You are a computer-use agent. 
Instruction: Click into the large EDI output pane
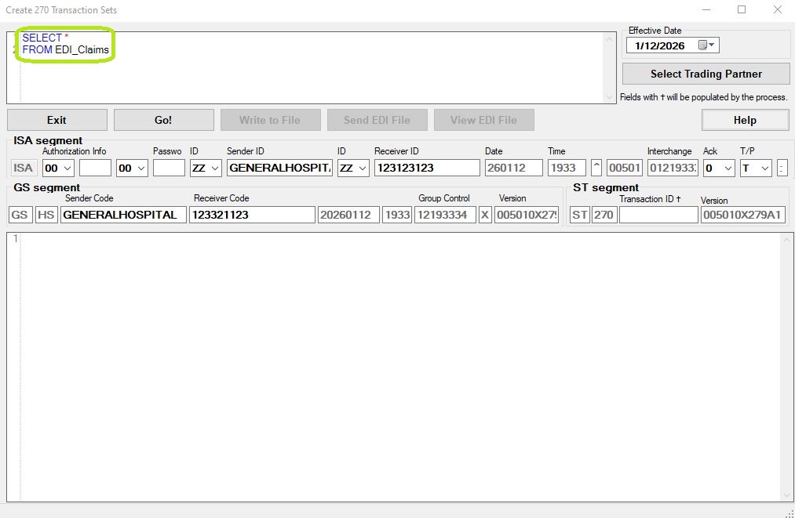click(399, 367)
